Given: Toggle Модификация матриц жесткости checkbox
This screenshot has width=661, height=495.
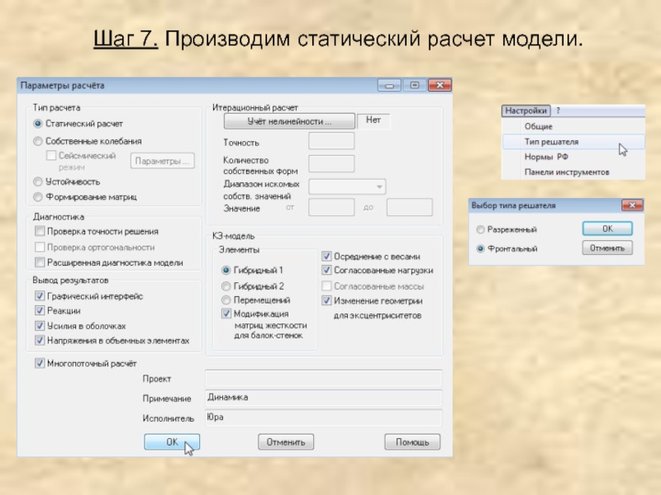Looking at the screenshot, I should pyautogui.click(x=226, y=313).
